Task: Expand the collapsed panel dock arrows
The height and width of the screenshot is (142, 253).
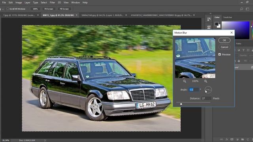Action: [x=210, y=13]
